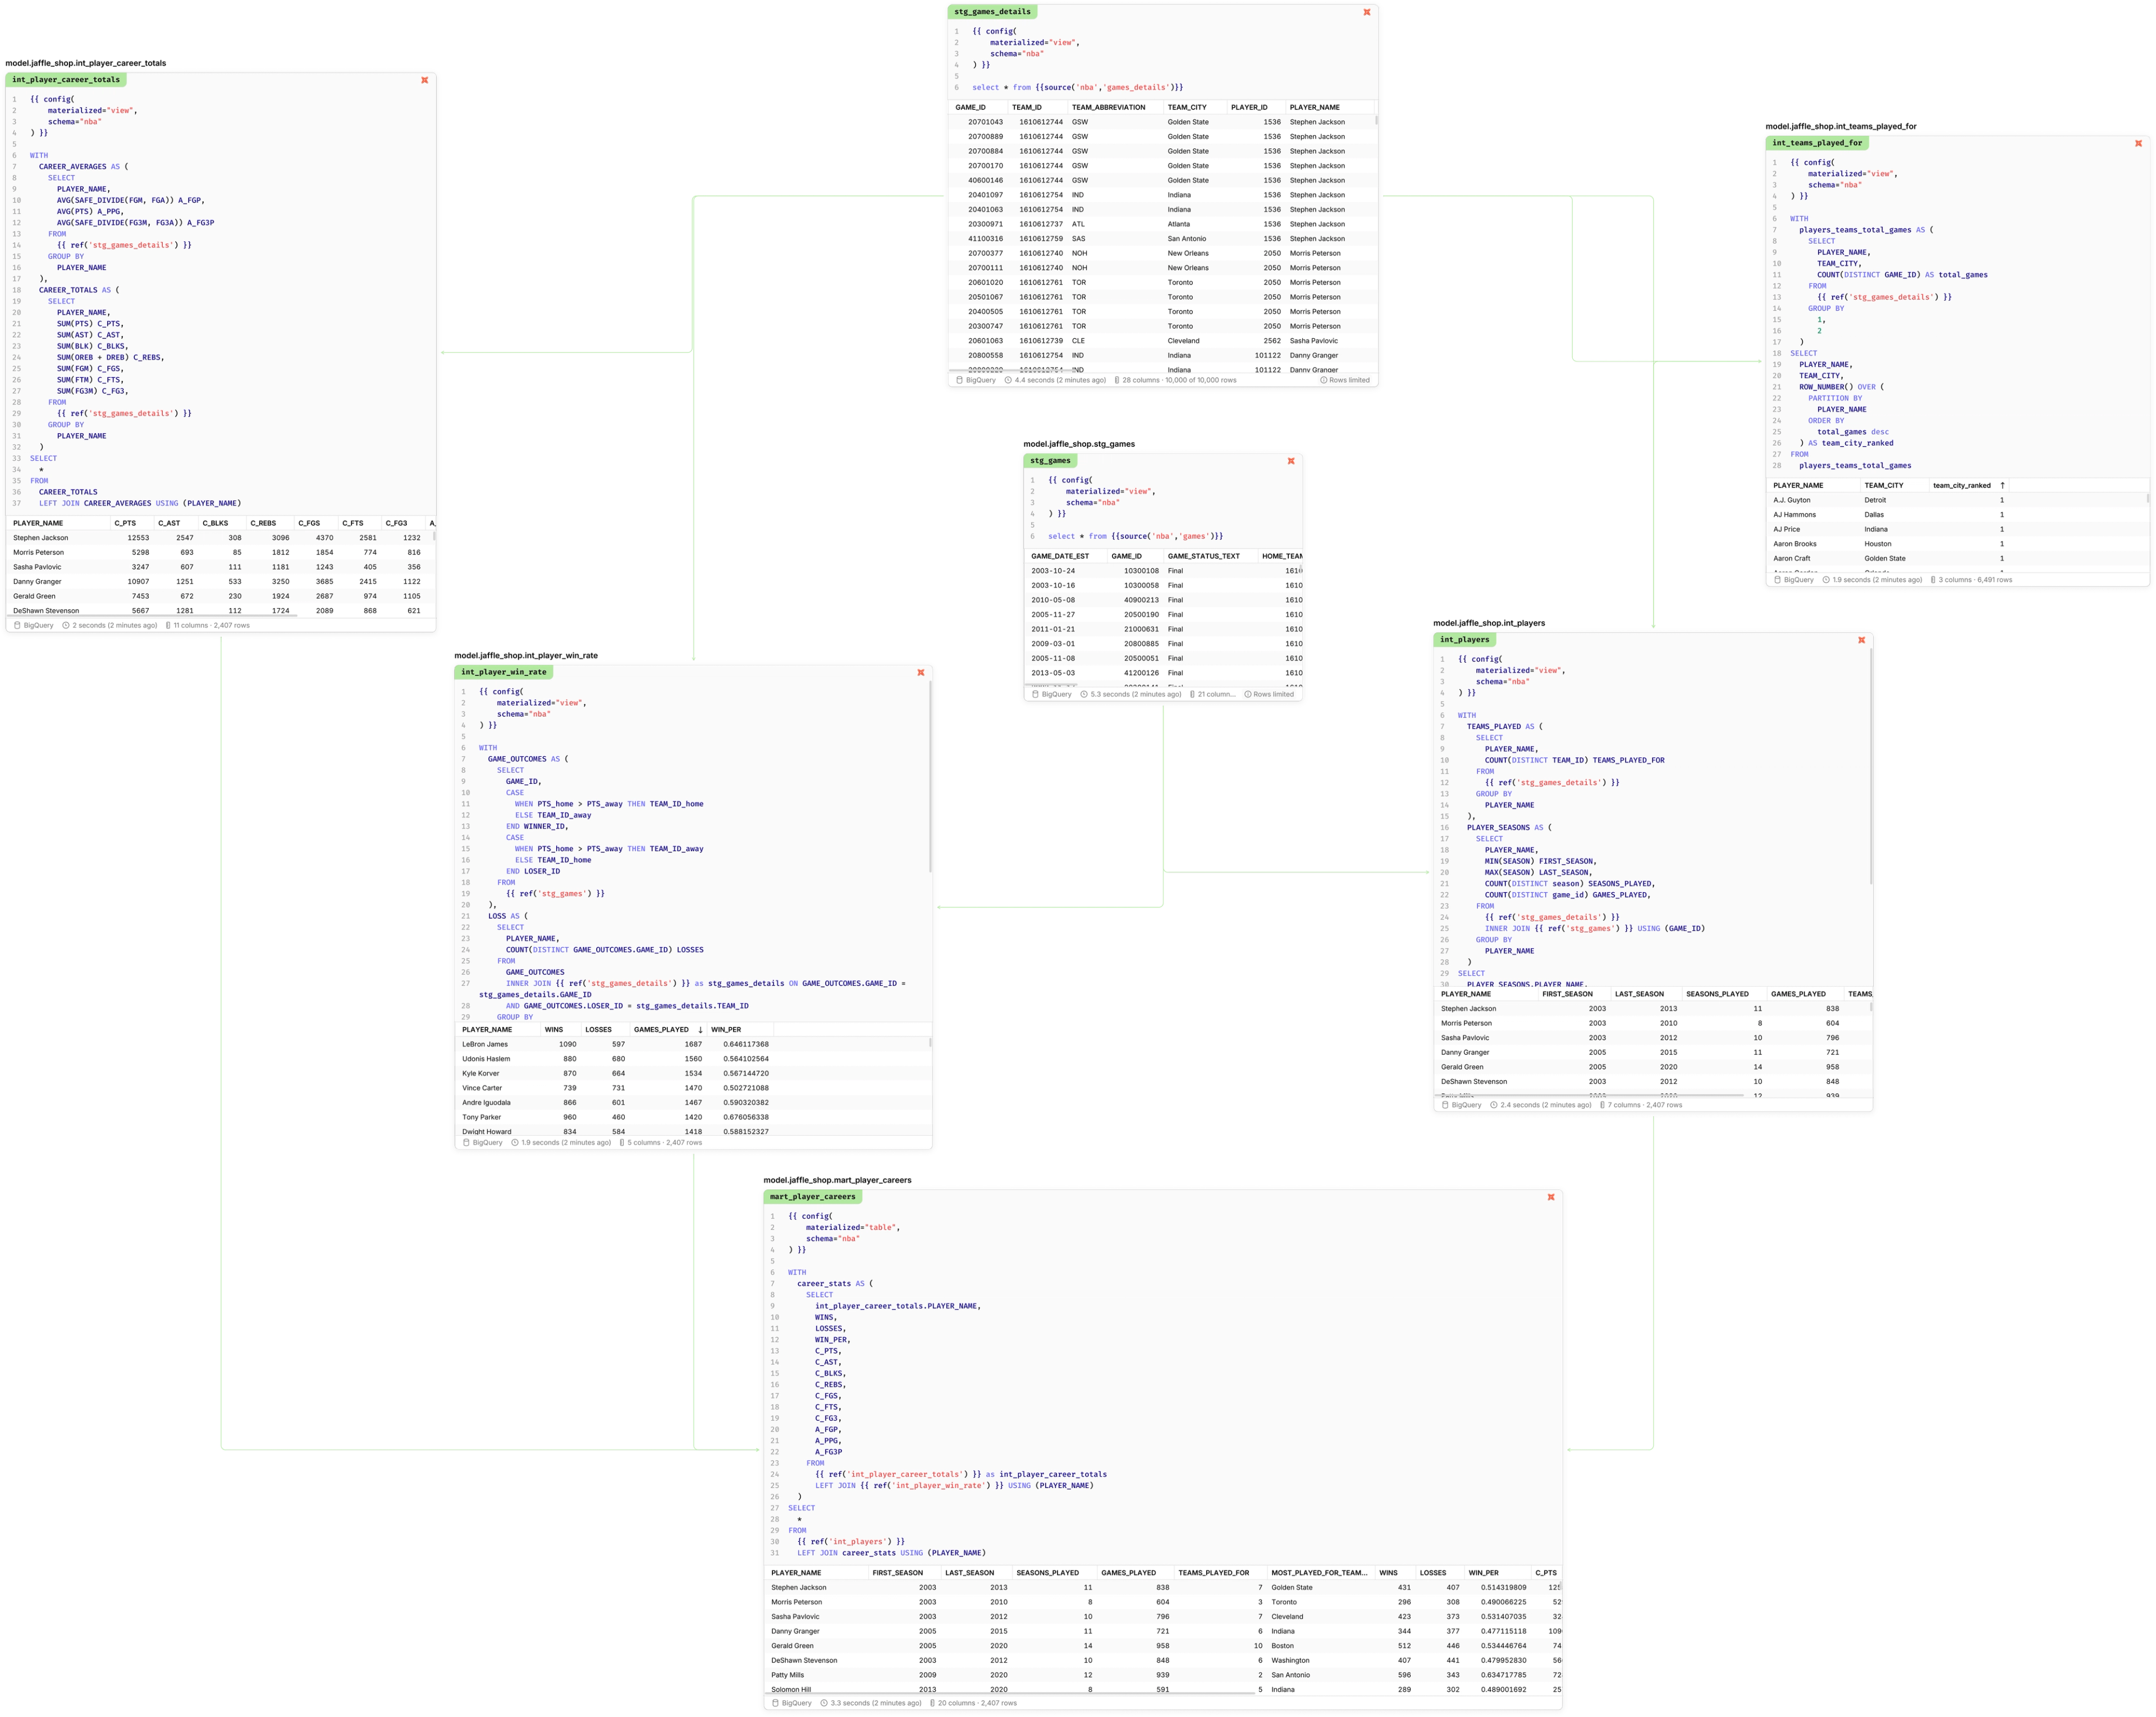Viewport: 2156px width, 1717px height.
Task: Click the TEAM_ABBREVIATION column header
Action: tap(1108, 107)
